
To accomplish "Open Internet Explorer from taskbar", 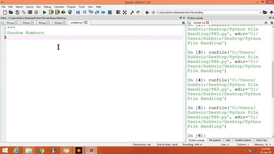I will (x=16, y=150).
